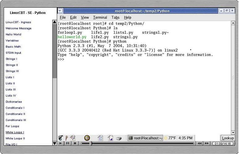
Task: Open the While Loops I lesson
Action: tap(15, 132)
